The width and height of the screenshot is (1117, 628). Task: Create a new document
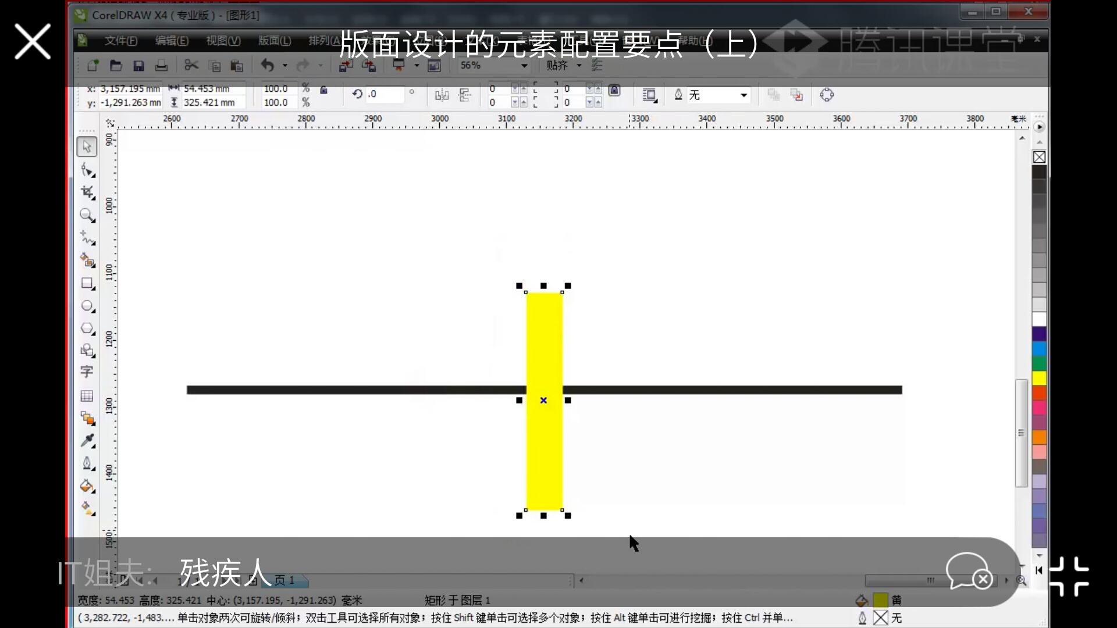[x=93, y=65]
